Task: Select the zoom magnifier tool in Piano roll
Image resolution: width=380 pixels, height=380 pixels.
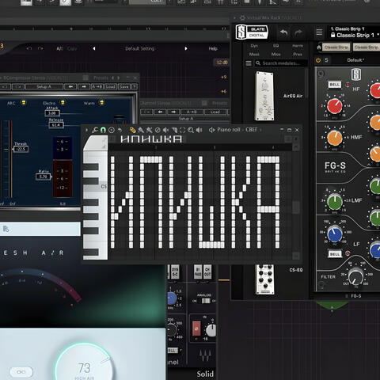Action: (191, 130)
